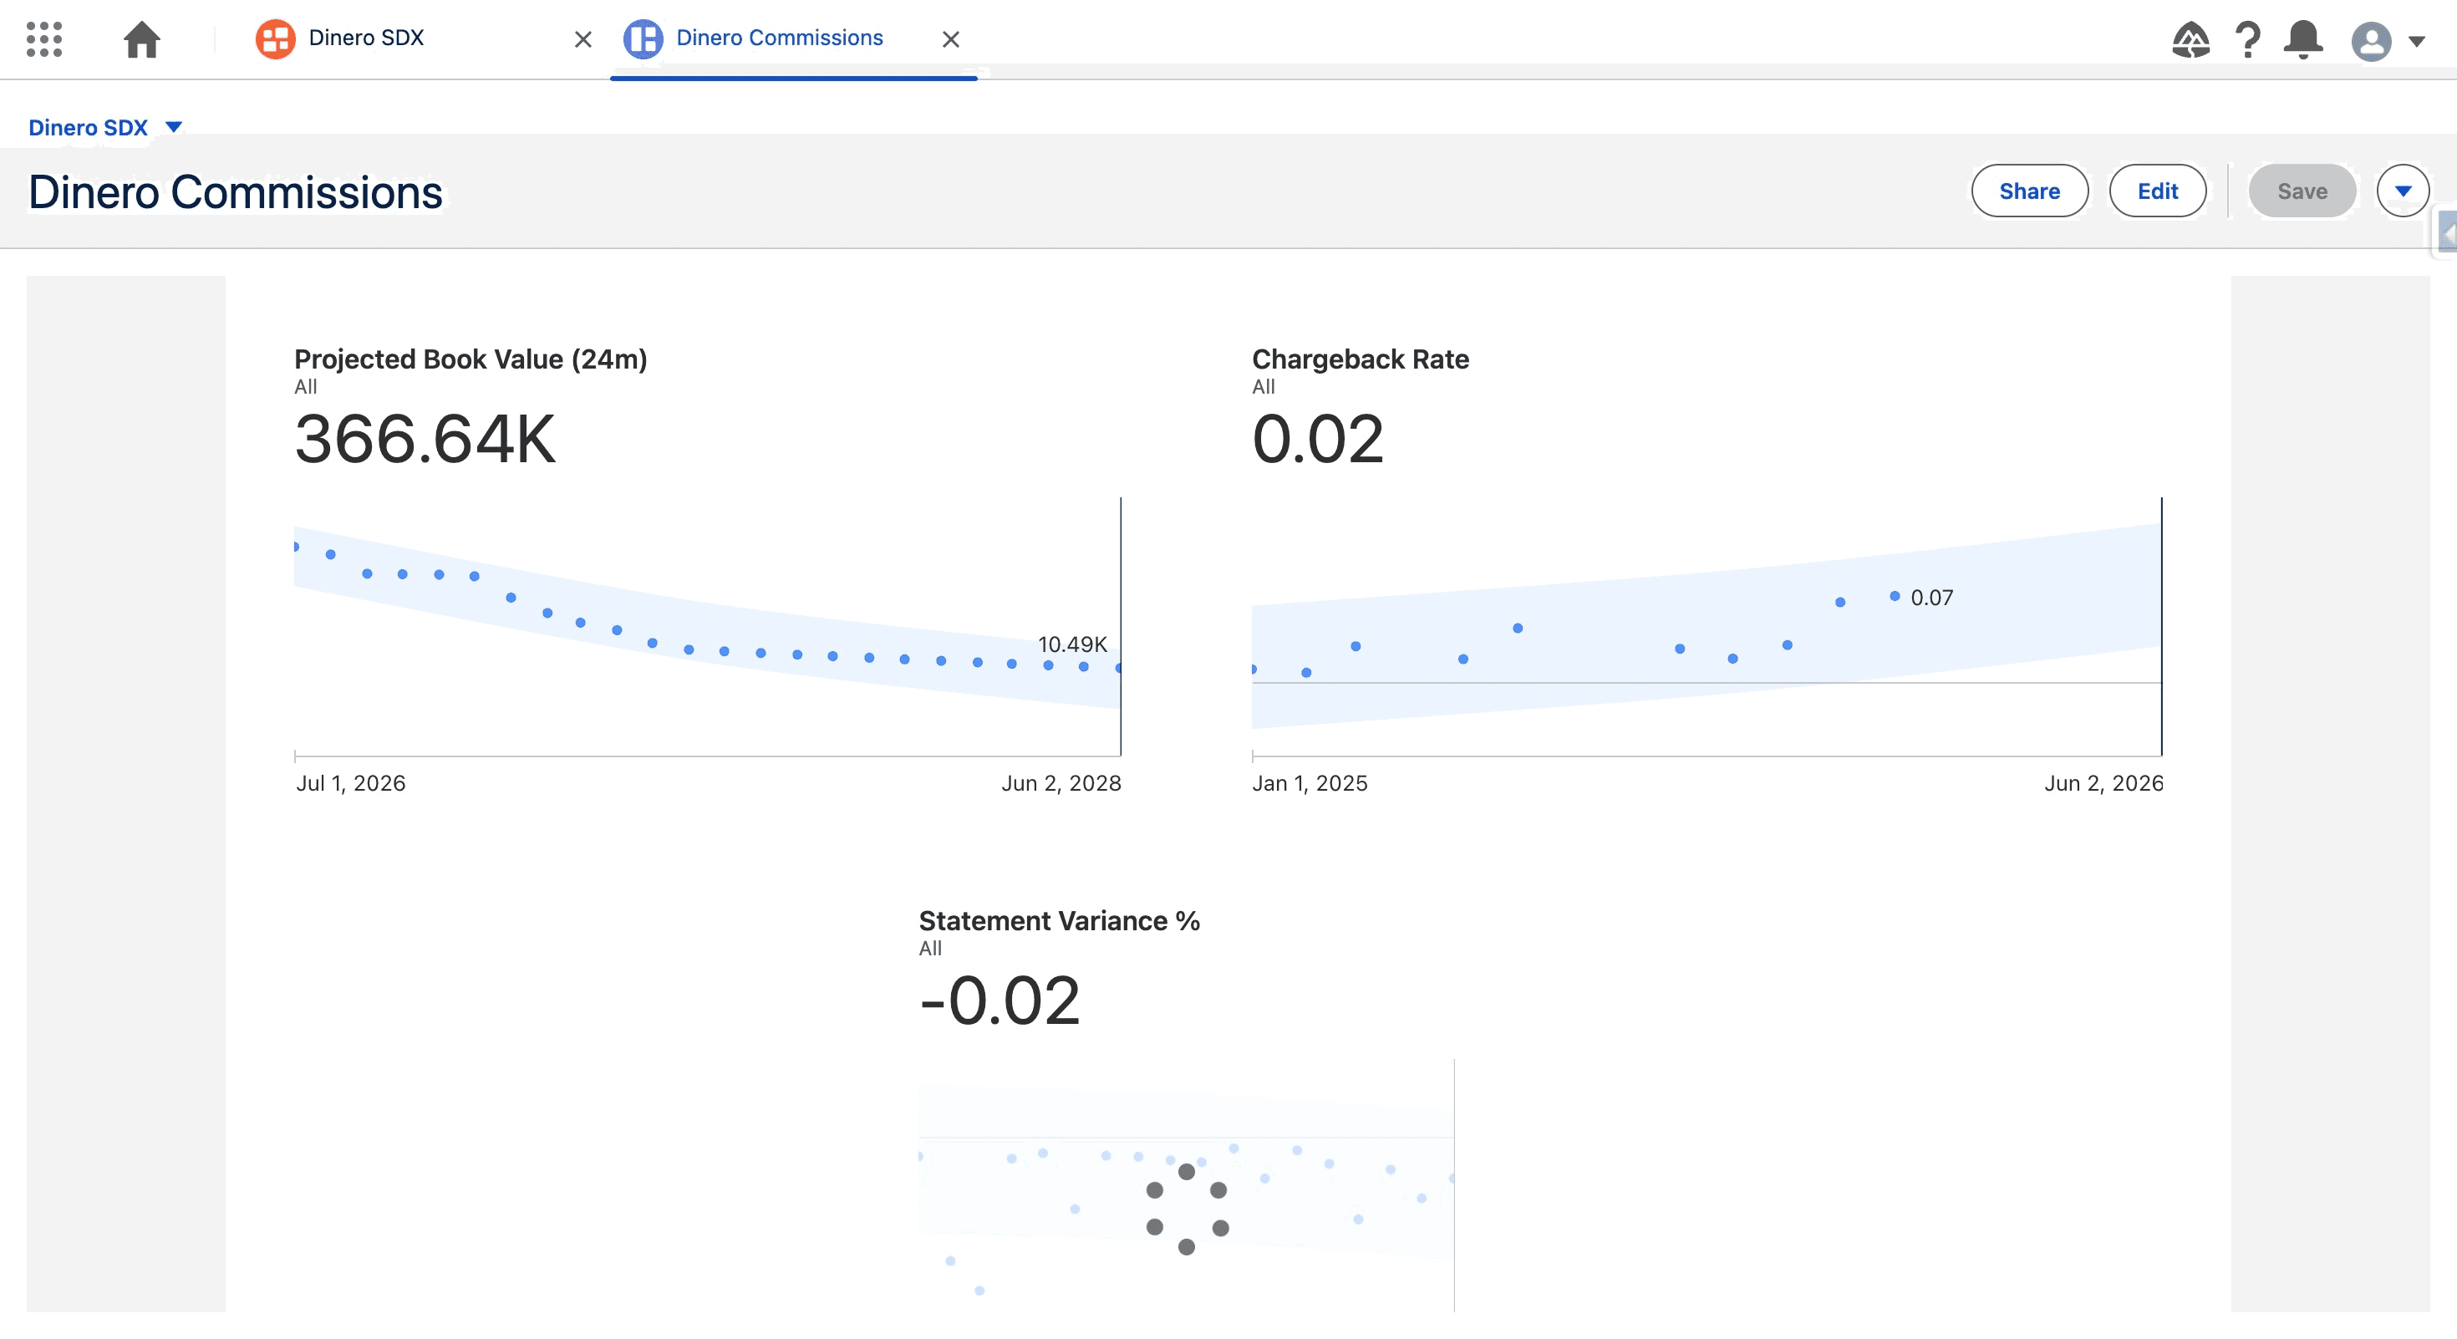Click the 10.49K data point label
The width and height of the screenshot is (2457, 1339).
[1072, 644]
